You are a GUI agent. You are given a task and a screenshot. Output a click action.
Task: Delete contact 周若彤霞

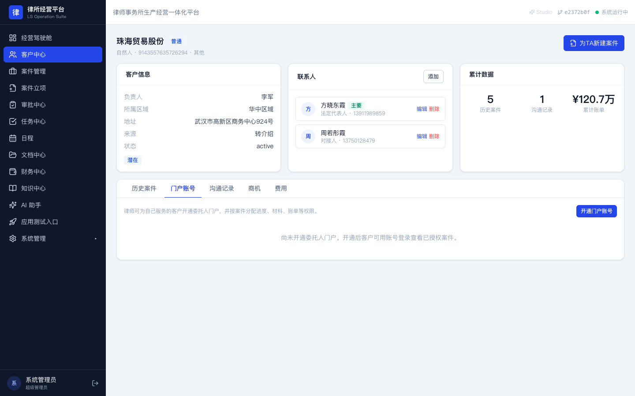pyautogui.click(x=434, y=136)
